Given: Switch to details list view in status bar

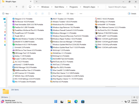Looking at the screenshot, I should tap(134, 97).
